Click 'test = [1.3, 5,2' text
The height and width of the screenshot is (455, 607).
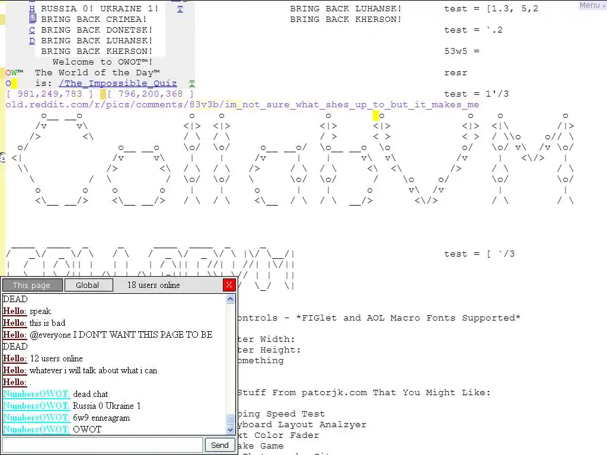(x=491, y=8)
